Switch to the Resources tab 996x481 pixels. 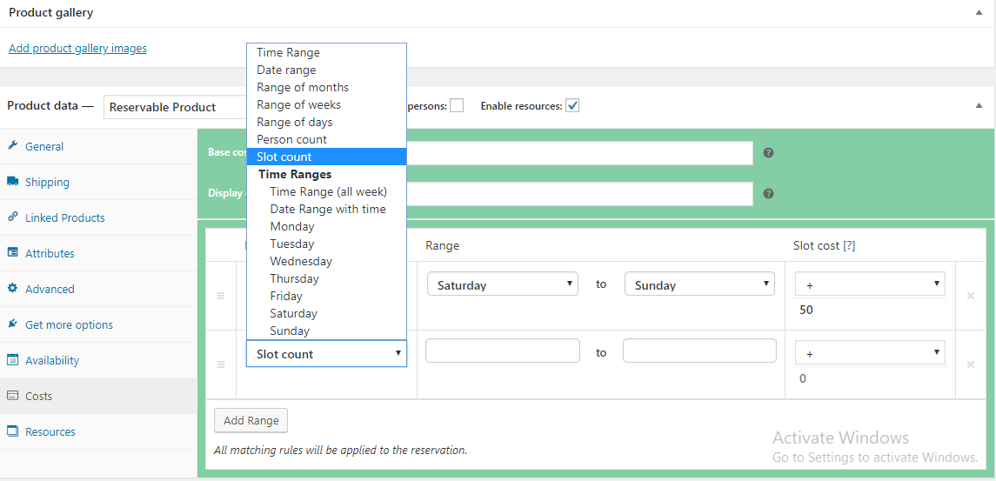[50, 431]
